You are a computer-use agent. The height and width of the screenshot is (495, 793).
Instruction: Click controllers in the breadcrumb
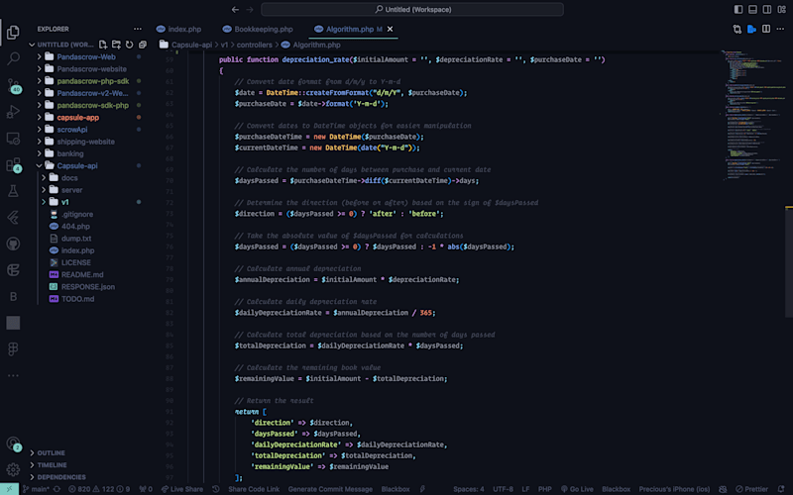click(x=255, y=45)
